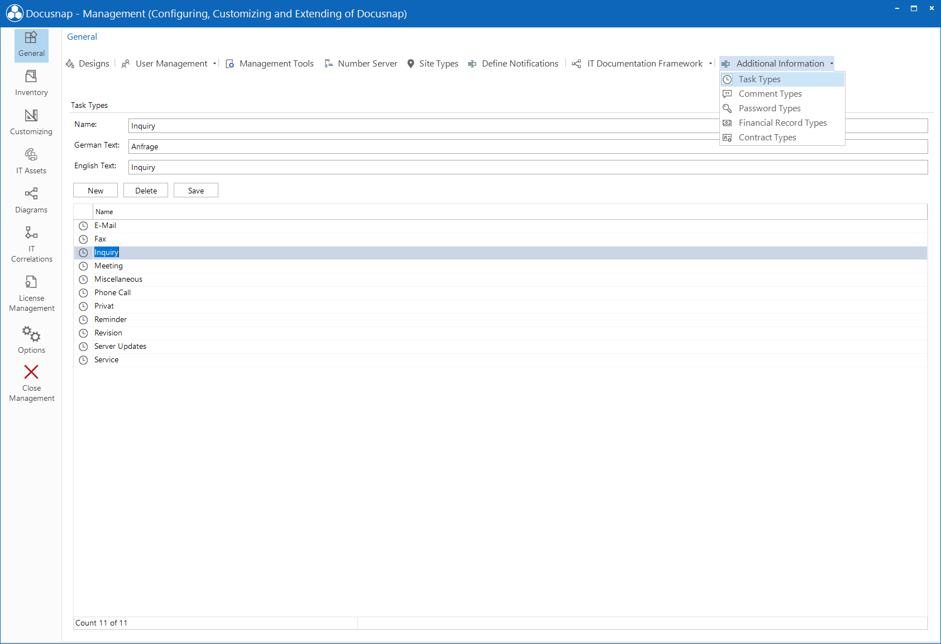Open the Diagrams sidebar section
The image size is (941, 644).
coord(31,201)
